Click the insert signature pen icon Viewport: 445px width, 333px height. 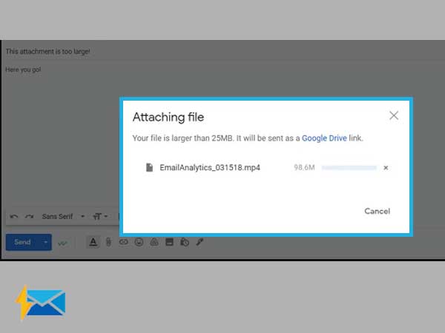pos(200,242)
